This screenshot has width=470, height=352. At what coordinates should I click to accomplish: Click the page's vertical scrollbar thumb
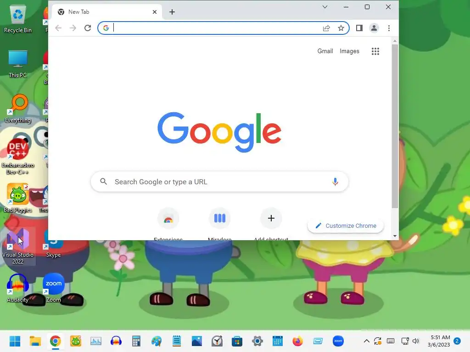coord(395,126)
